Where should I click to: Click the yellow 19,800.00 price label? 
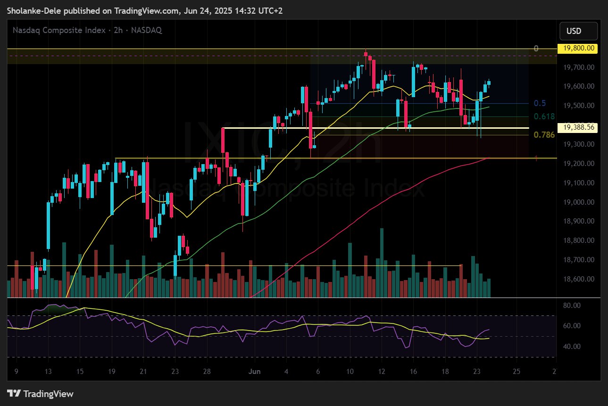coord(578,48)
